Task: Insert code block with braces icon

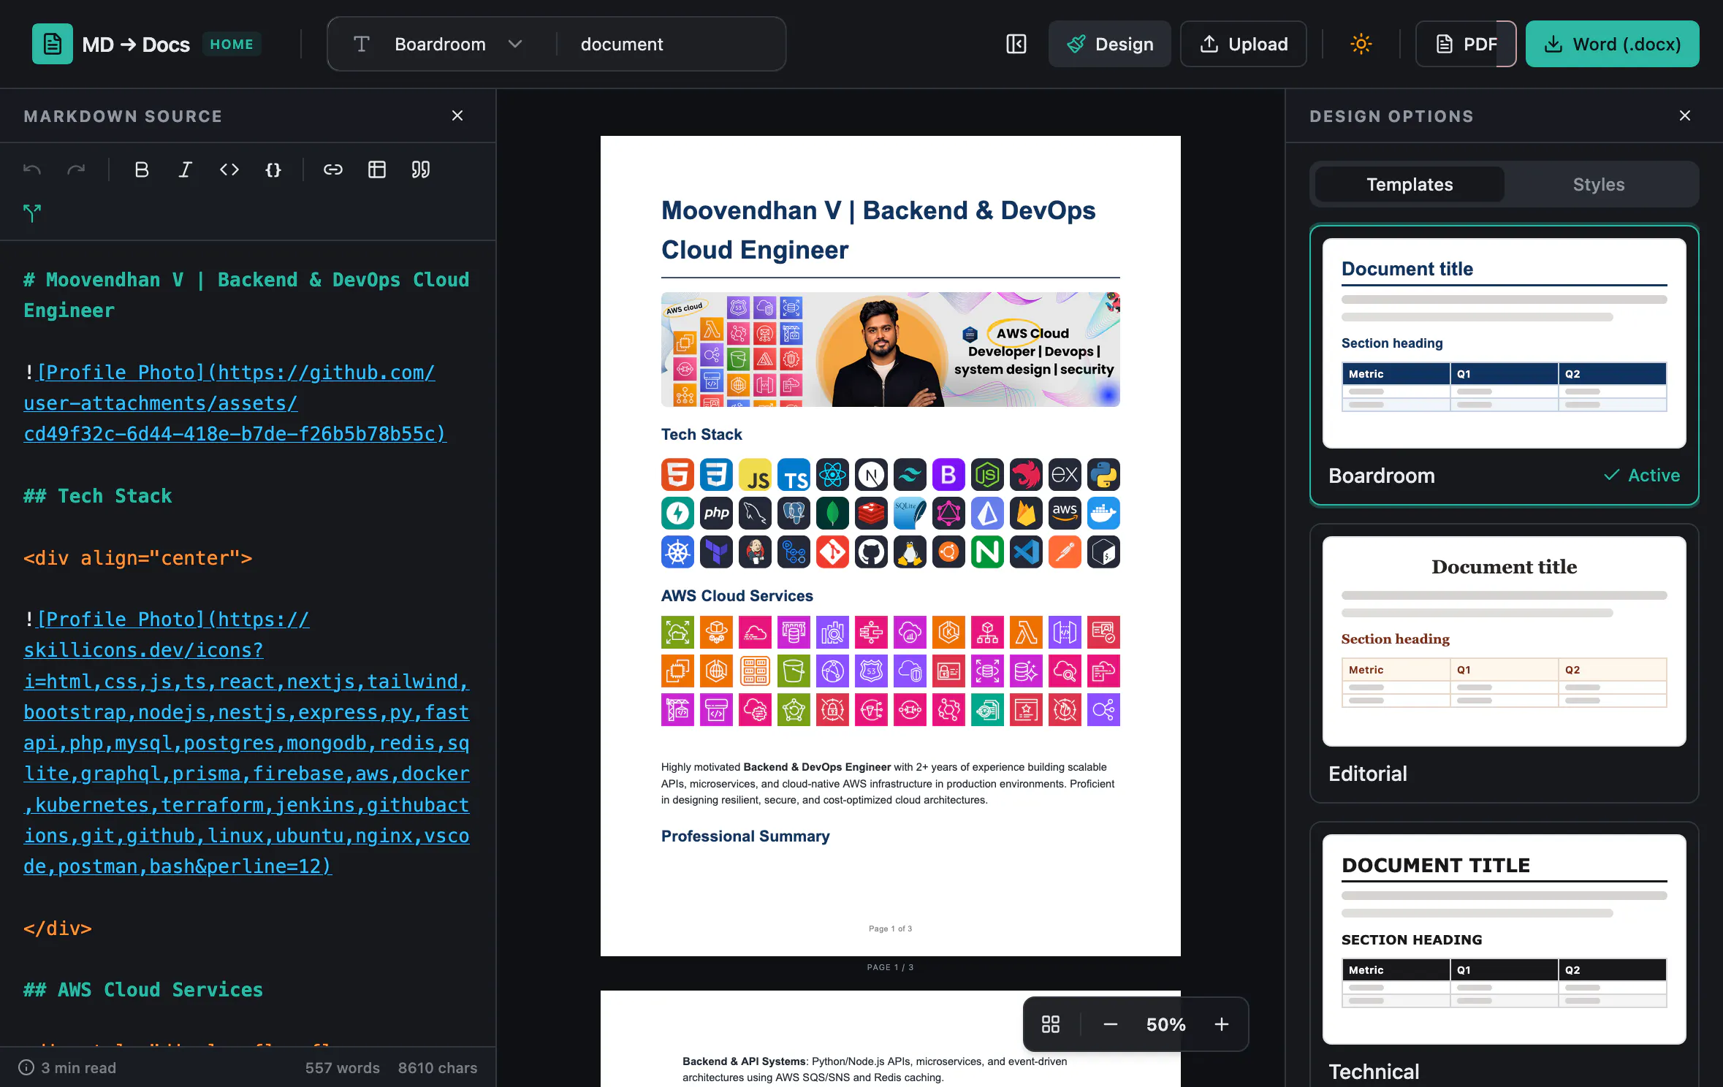Action: tap(273, 169)
